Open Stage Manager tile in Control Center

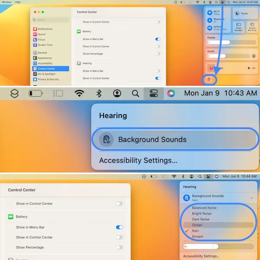238,28
